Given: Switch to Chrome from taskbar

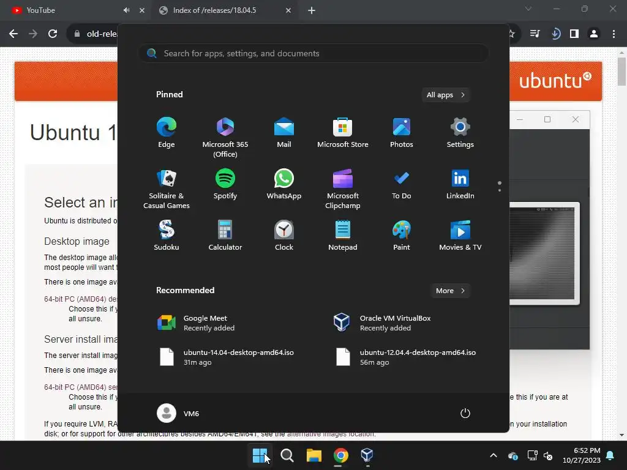Looking at the screenshot, I should click(340, 455).
